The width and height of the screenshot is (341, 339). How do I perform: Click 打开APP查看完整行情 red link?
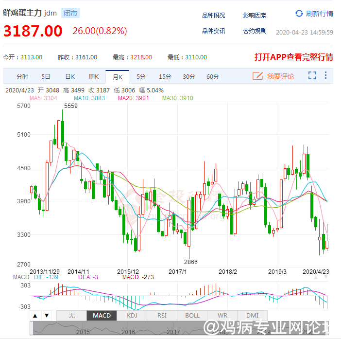(294, 57)
